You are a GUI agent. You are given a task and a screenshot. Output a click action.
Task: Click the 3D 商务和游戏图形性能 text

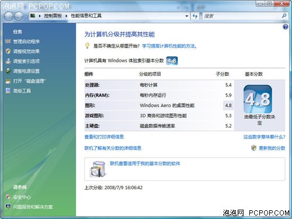click(163, 116)
